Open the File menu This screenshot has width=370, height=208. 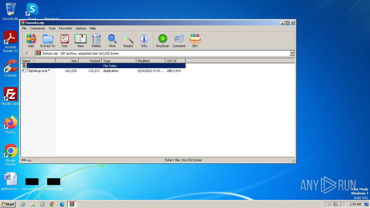(x=24, y=28)
